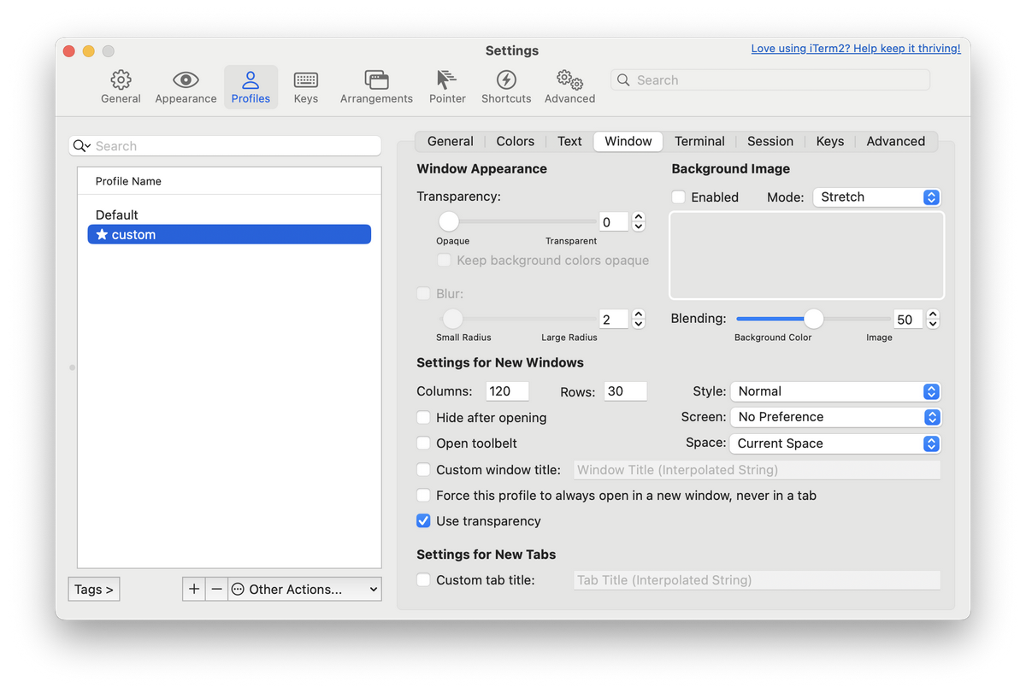The width and height of the screenshot is (1026, 693).
Task: Enable Custom tab title checkbox
Action: tap(423, 580)
